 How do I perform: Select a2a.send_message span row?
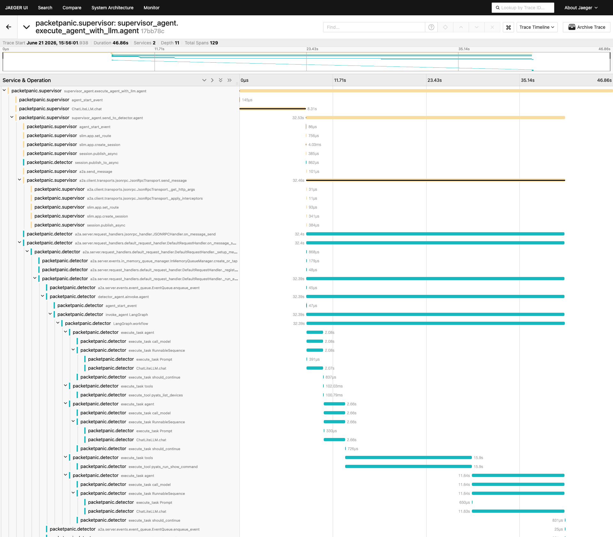tap(131, 171)
